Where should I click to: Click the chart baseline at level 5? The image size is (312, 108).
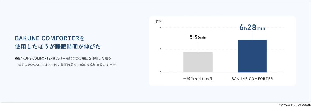click(x=224, y=72)
